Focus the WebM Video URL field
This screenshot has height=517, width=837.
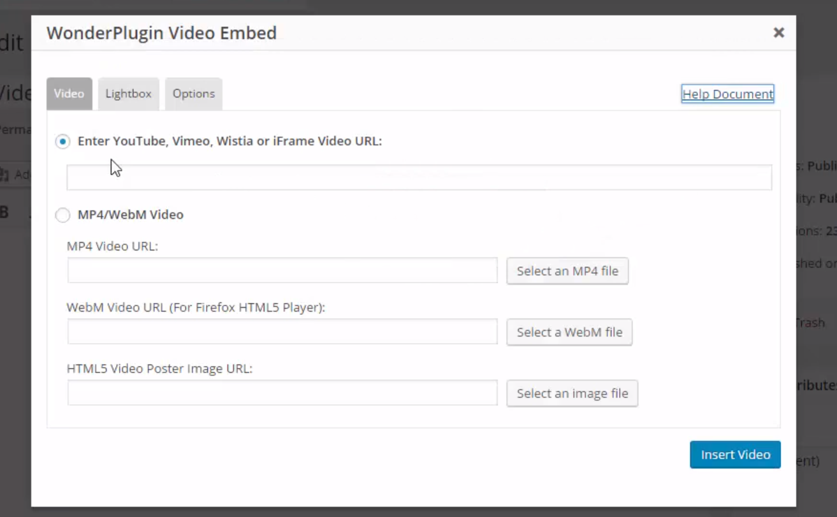point(282,331)
